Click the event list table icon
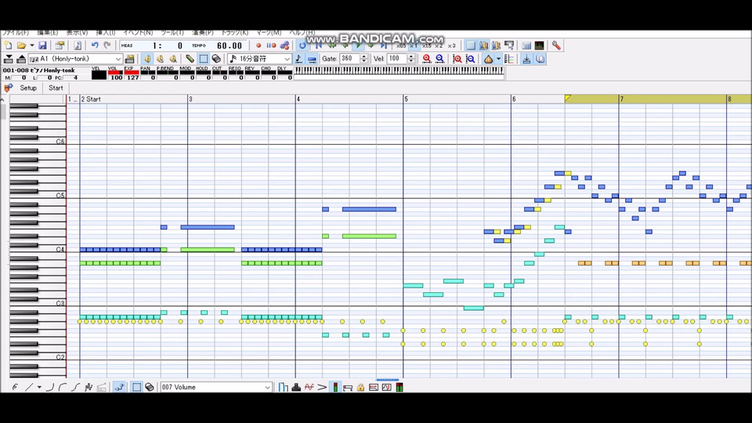This screenshot has width=752, height=423. (526, 45)
